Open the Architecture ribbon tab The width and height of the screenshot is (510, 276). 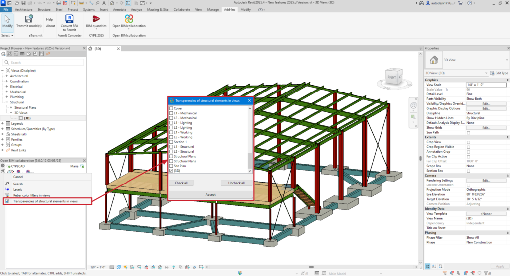(24, 10)
